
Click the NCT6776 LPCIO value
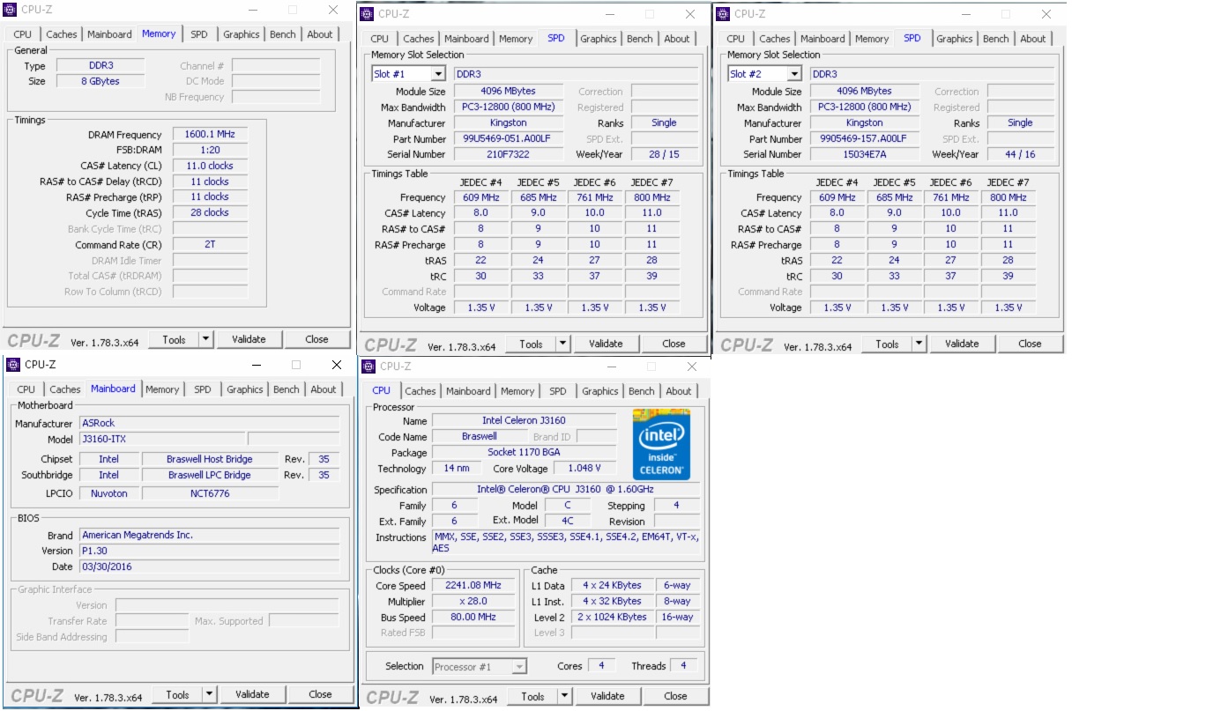210,493
